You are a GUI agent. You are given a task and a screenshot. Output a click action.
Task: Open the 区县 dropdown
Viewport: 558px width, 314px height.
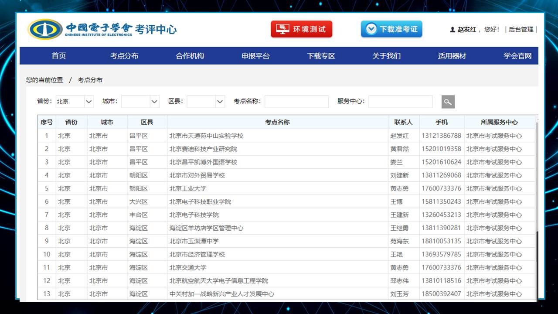point(206,101)
